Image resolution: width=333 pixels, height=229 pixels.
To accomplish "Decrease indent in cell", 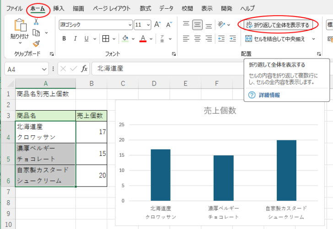I will point(221,39).
